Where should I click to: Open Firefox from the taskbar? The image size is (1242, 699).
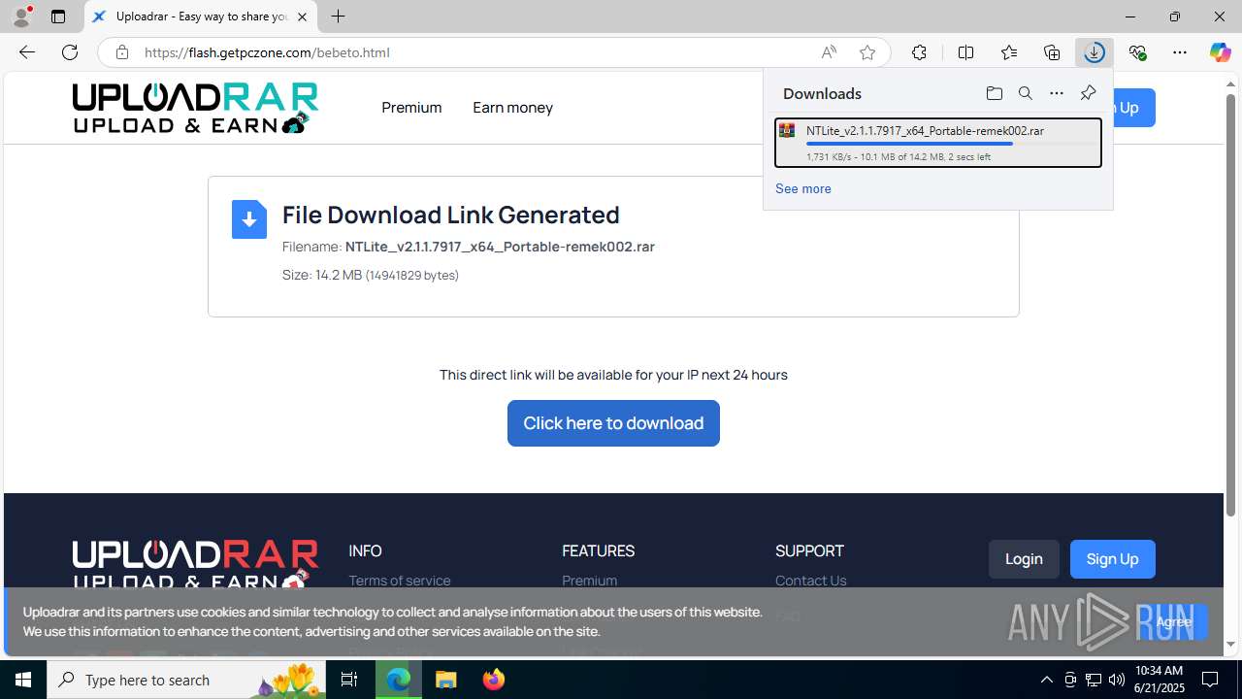(494, 680)
